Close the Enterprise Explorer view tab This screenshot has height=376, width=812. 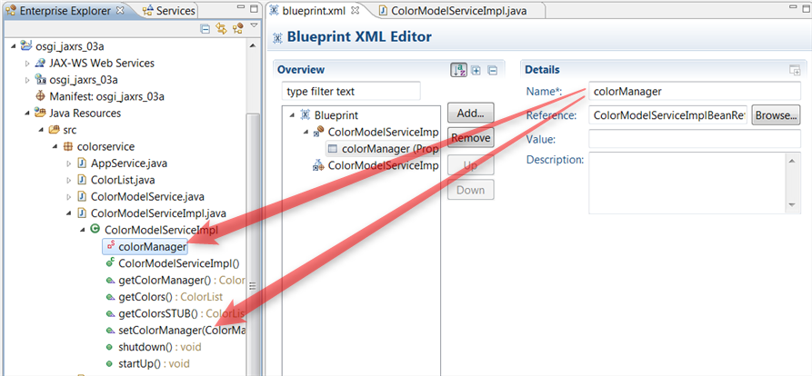118,11
